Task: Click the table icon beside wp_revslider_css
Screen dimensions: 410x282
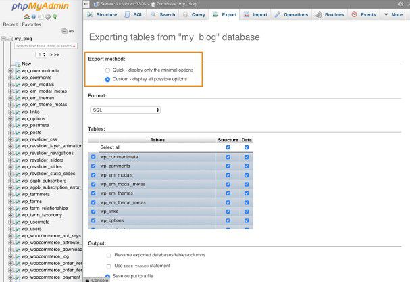Action: pyautogui.click(x=18, y=139)
